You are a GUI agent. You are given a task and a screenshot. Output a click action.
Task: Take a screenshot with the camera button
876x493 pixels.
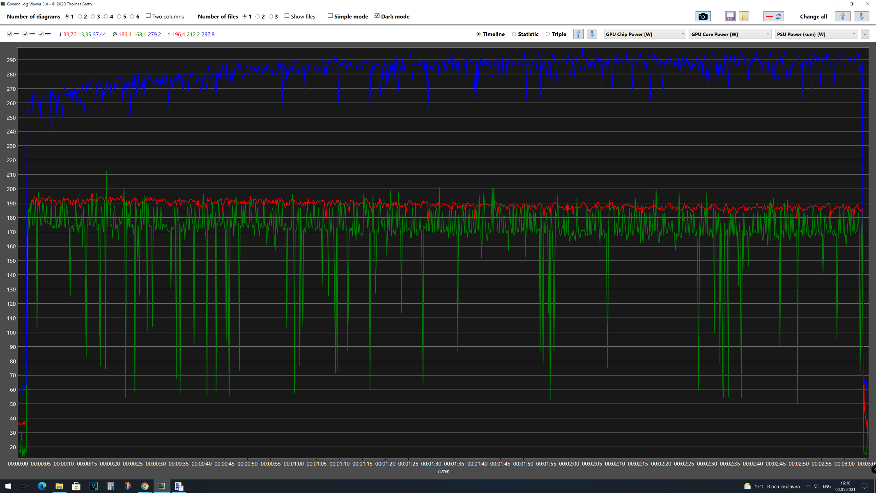click(x=703, y=16)
